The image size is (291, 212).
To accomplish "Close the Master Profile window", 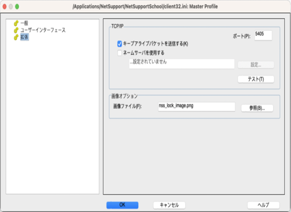I will point(4,7).
